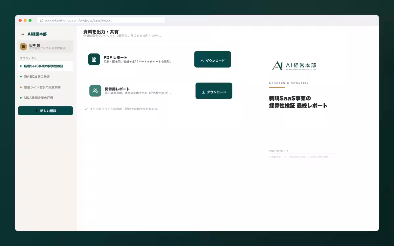Click the すべて新ブランドの表紙 note text
Viewport: 394px width, 246px height.
point(124,109)
